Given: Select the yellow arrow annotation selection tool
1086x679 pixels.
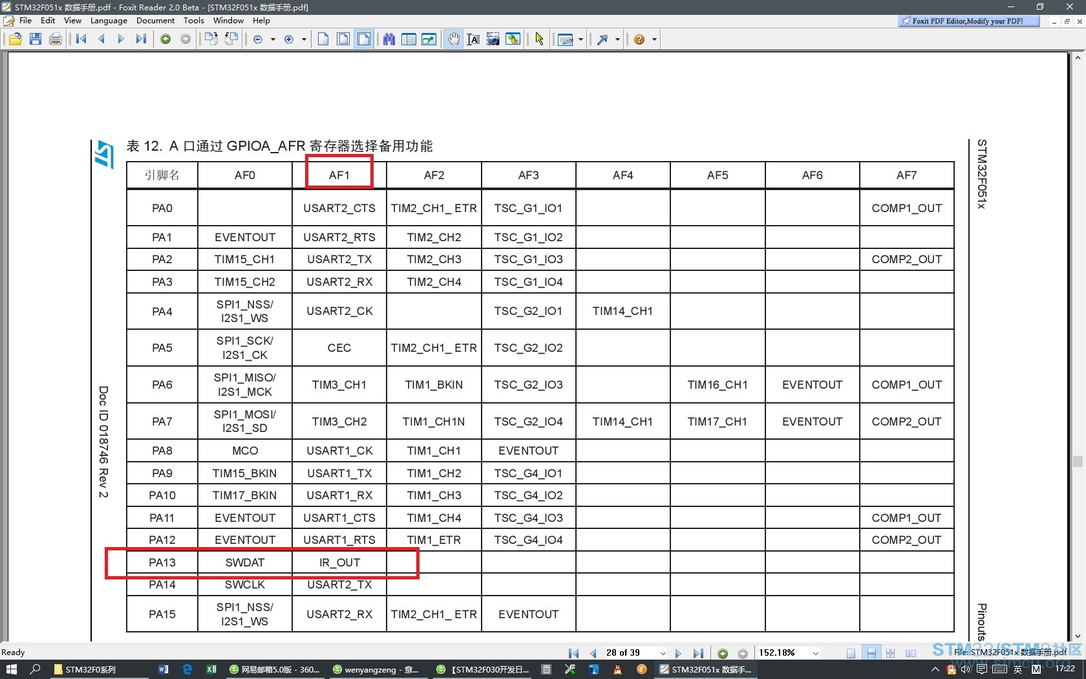Looking at the screenshot, I should click(540, 39).
